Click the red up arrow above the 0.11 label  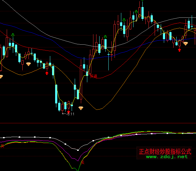pos(68,111)
